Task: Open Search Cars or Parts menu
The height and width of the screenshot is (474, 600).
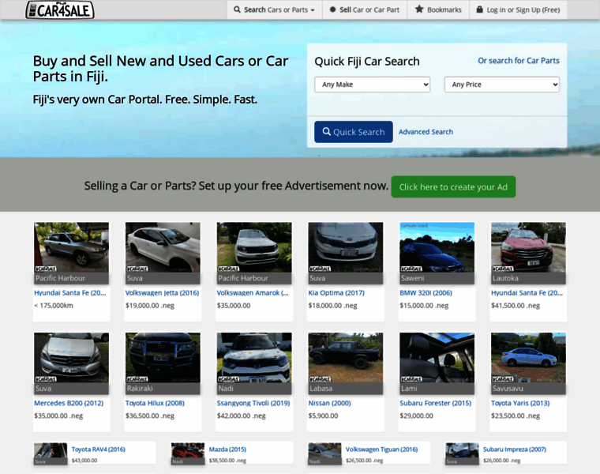Action: 275,10
